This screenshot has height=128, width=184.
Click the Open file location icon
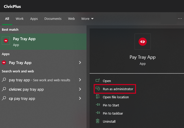tap(98, 97)
